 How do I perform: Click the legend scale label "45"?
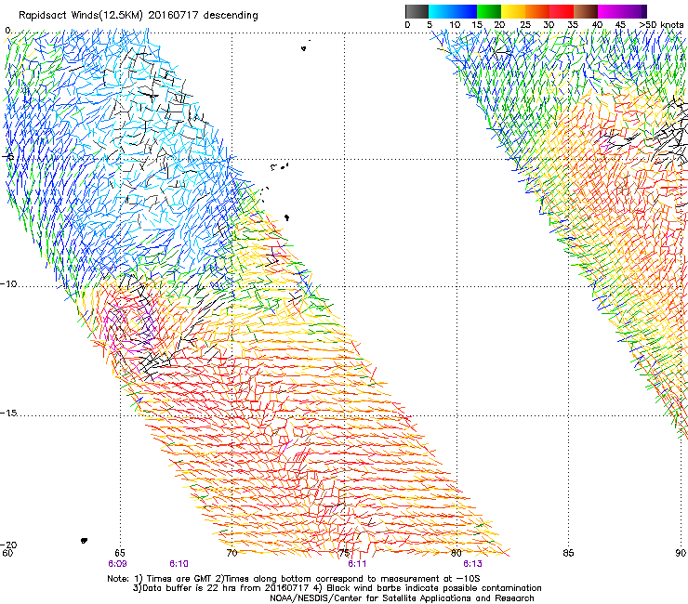tap(620, 25)
